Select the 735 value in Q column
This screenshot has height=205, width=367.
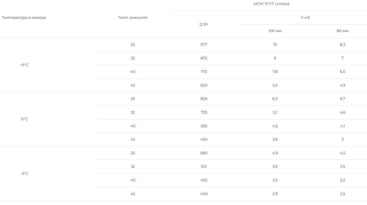point(204,113)
